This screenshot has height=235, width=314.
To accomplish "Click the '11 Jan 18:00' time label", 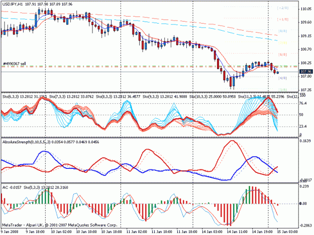I will [x=187, y=231].
